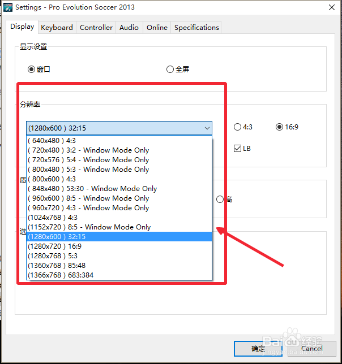Select the Display tab

tap(22, 27)
